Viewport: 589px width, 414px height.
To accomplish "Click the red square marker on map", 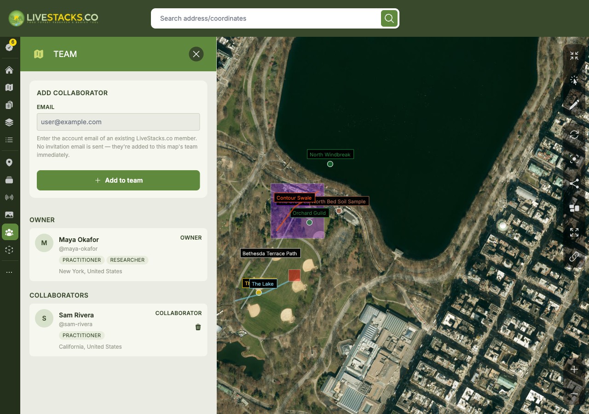I will coord(294,276).
